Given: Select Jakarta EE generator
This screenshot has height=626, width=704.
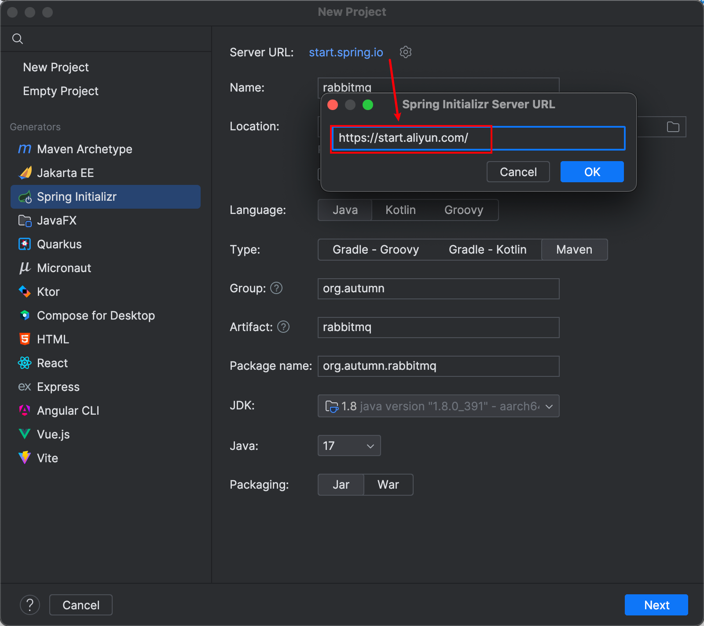Looking at the screenshot, I should pos(106,173).
